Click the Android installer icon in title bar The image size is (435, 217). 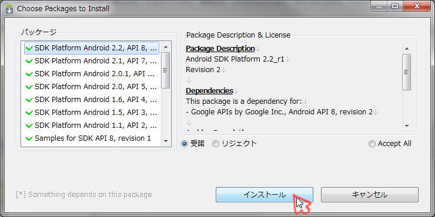tap(9, 9)
